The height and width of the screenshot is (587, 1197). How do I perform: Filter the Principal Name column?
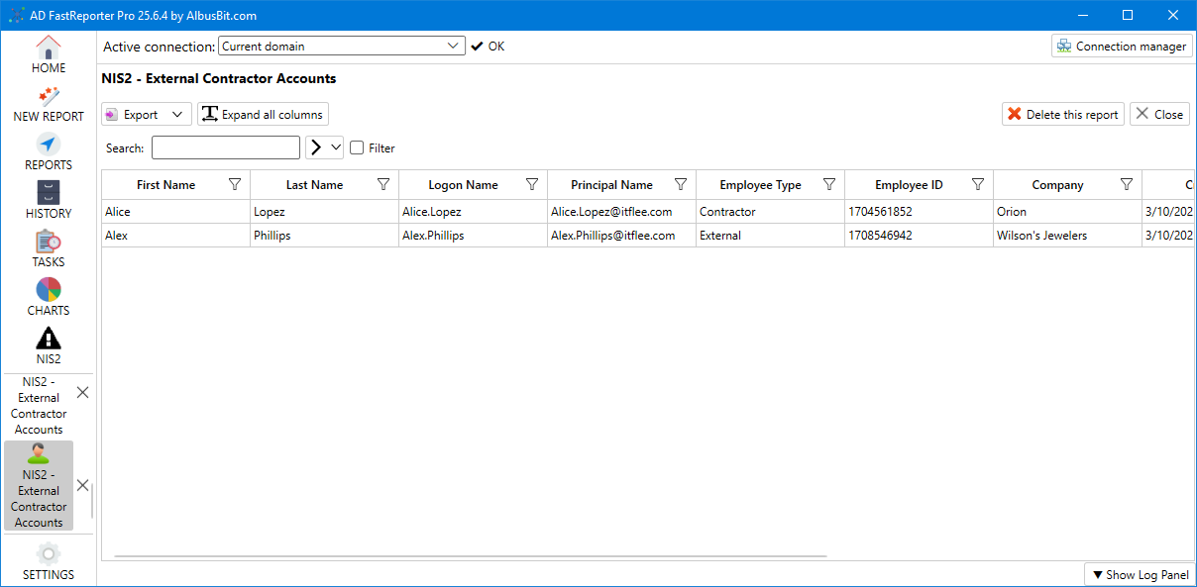[681, 184]
